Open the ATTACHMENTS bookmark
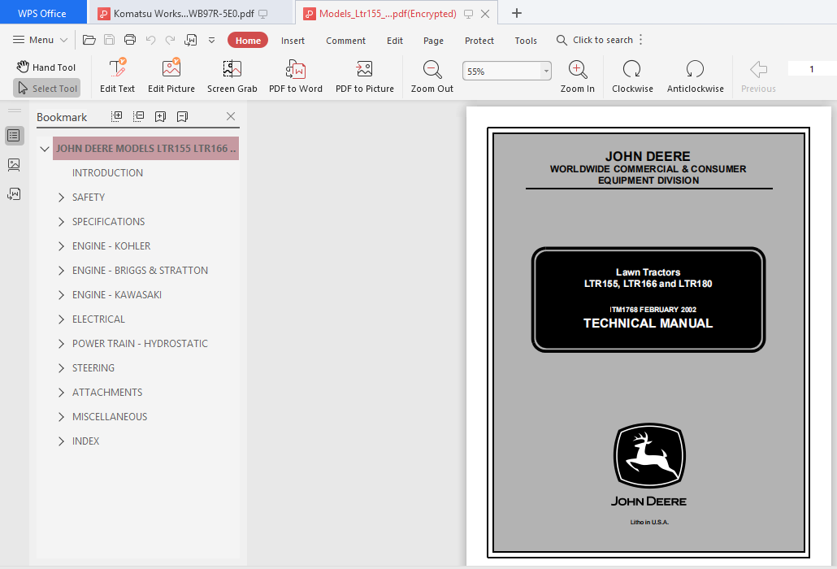 coord(107,393)
